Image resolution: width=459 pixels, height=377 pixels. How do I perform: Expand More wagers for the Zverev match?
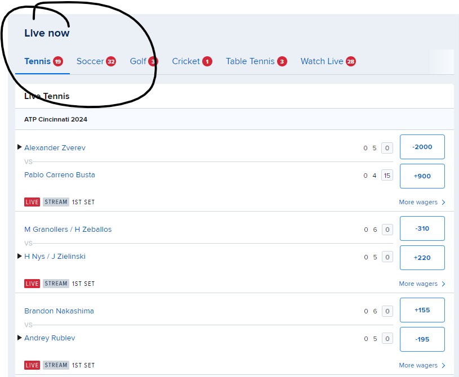421,202
